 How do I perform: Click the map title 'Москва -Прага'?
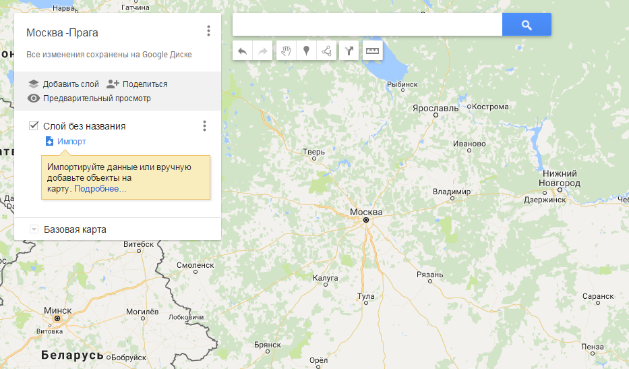62,33
